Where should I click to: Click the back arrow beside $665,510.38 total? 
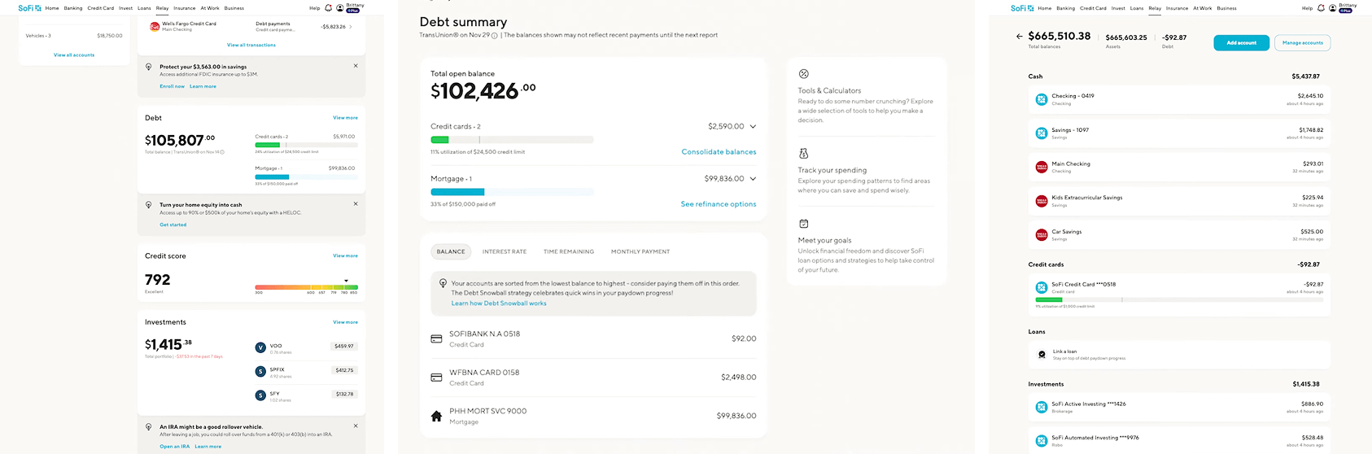point(1019,37)
